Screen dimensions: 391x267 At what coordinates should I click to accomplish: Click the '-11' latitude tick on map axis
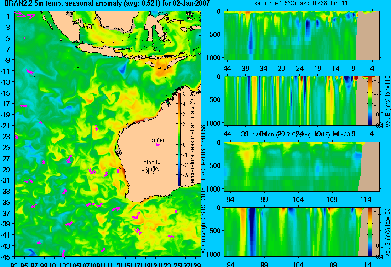click(6, 71)
